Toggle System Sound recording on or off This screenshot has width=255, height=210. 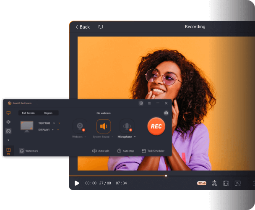104,126
